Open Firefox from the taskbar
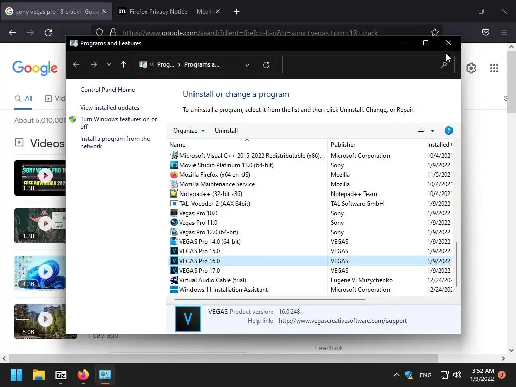 [83, 375]
